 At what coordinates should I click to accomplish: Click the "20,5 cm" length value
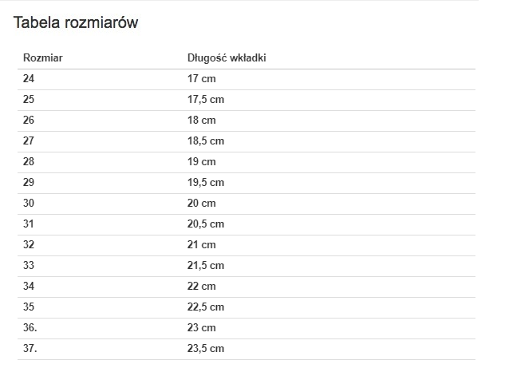tap(206, 224)
